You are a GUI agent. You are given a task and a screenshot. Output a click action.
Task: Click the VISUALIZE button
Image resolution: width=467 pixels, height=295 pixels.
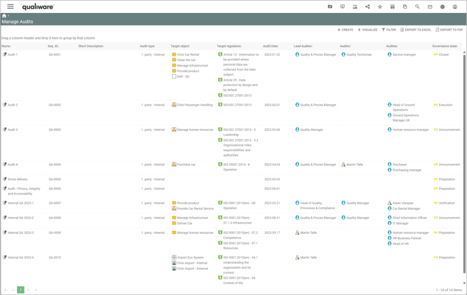pos(368,30)
